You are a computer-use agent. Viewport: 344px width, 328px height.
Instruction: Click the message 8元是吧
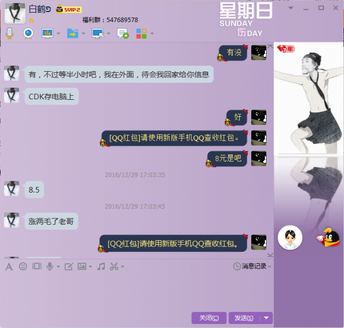click(x=227, y=158)
